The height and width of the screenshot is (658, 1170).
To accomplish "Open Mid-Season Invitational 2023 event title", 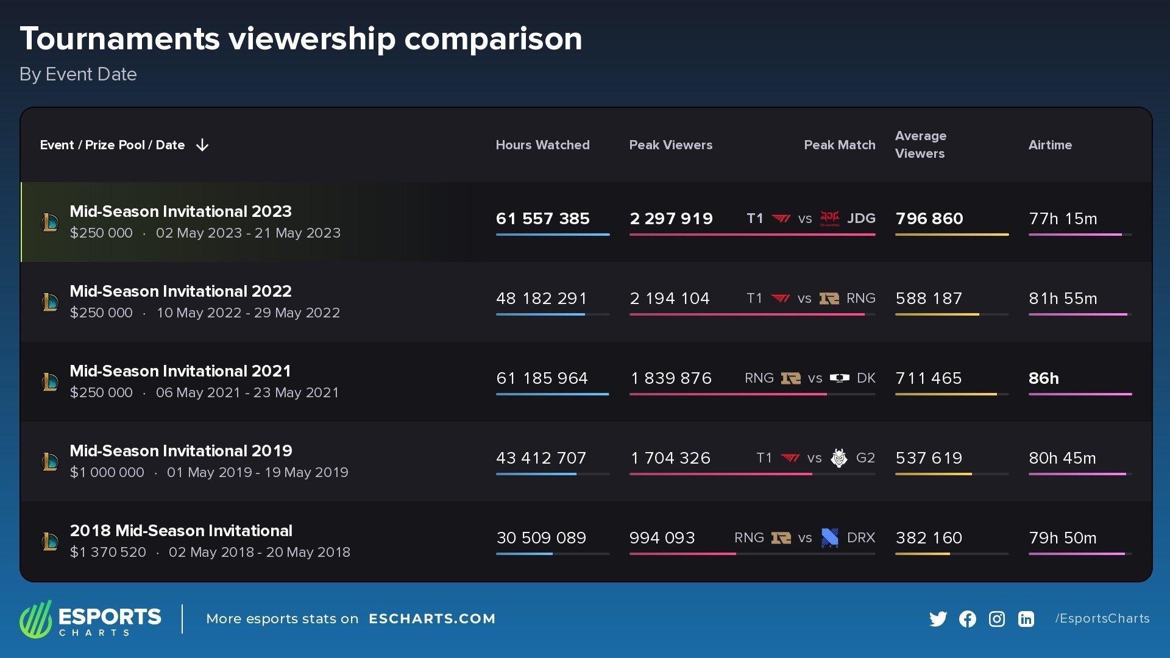I will click(180, 211).
